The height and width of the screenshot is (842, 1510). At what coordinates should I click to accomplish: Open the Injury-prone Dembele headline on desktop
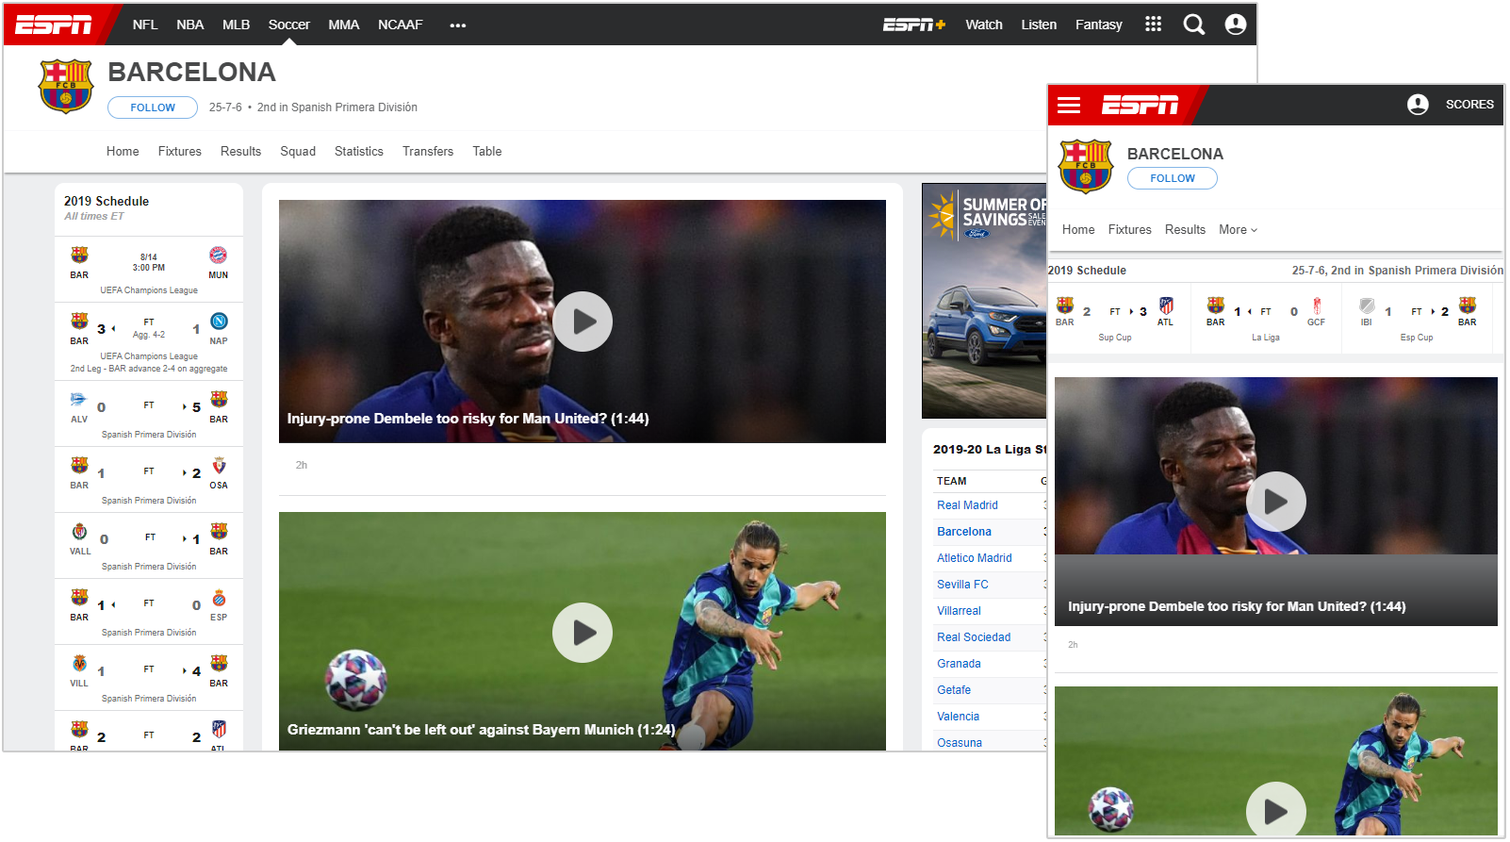pos(468,419)
